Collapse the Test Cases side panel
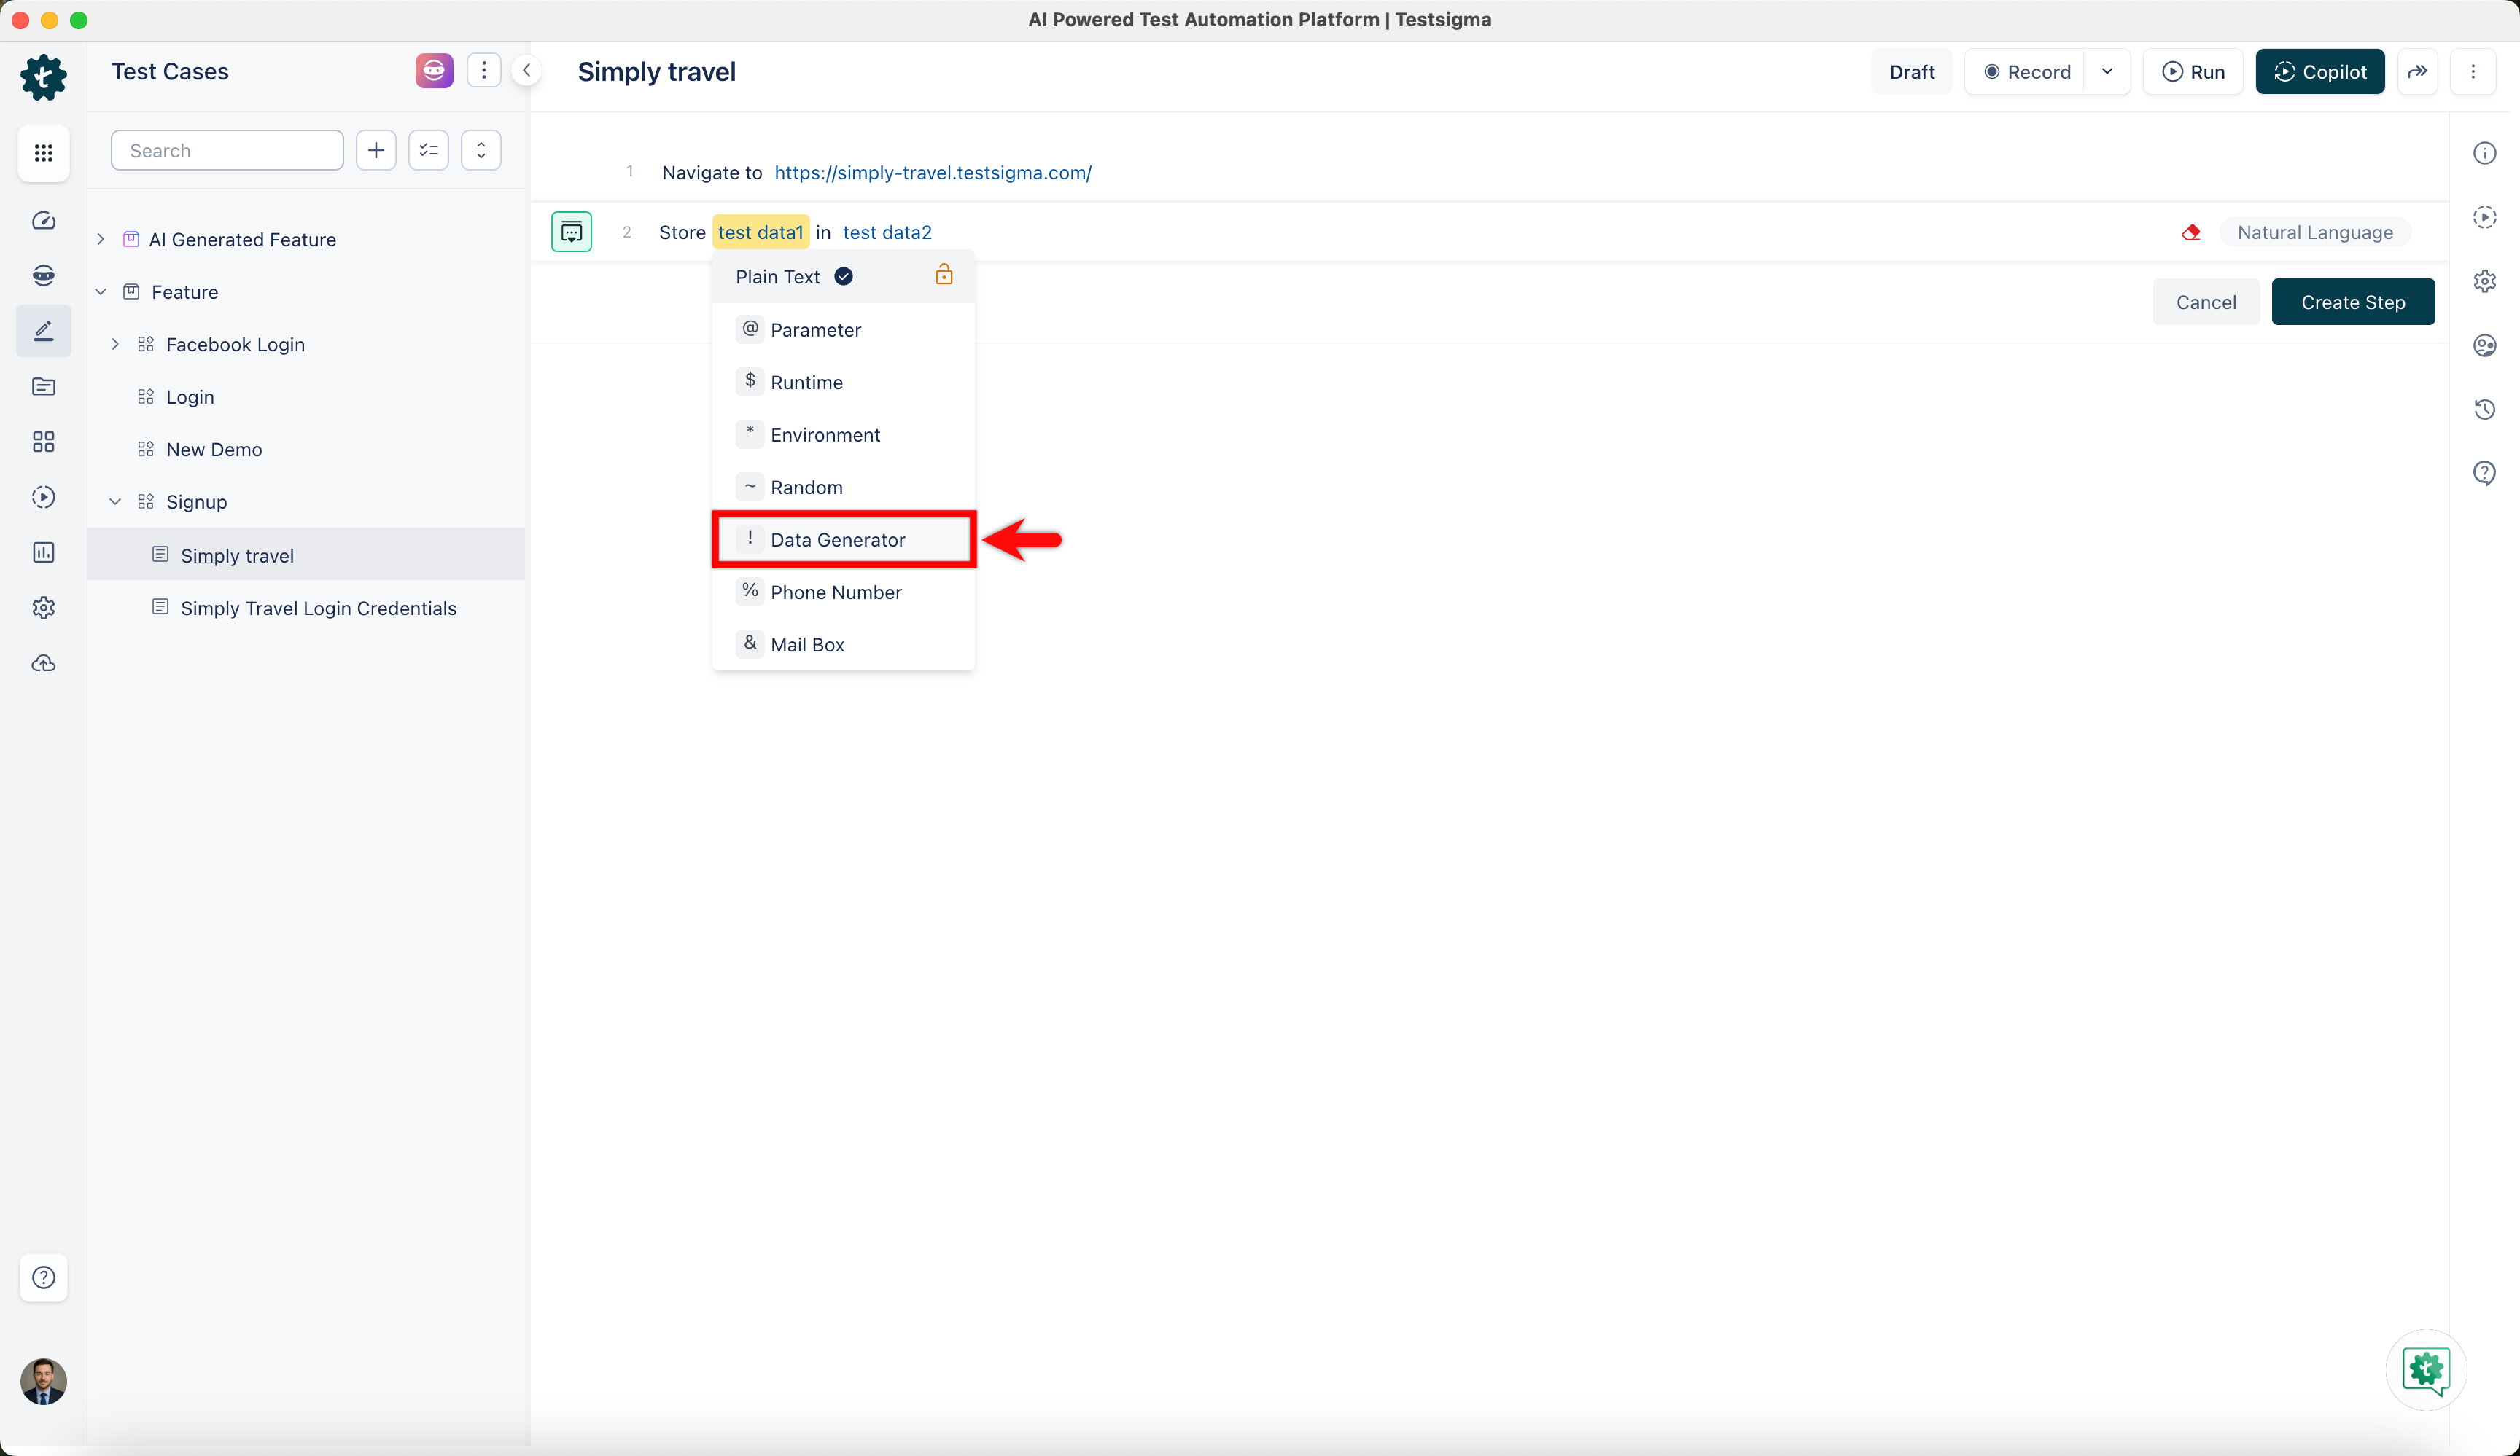 pyautogui.click(x=527, y=71)
